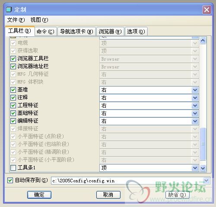Screen dimensions: 216x207
Task: Open the 文件 menu
Action: 16,20
